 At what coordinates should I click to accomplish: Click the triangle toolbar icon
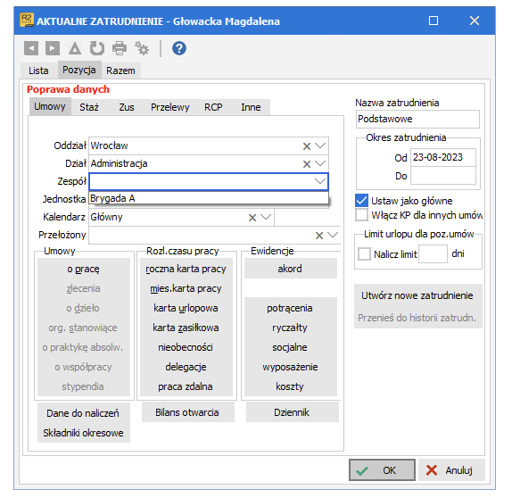(x=75, y=48)
